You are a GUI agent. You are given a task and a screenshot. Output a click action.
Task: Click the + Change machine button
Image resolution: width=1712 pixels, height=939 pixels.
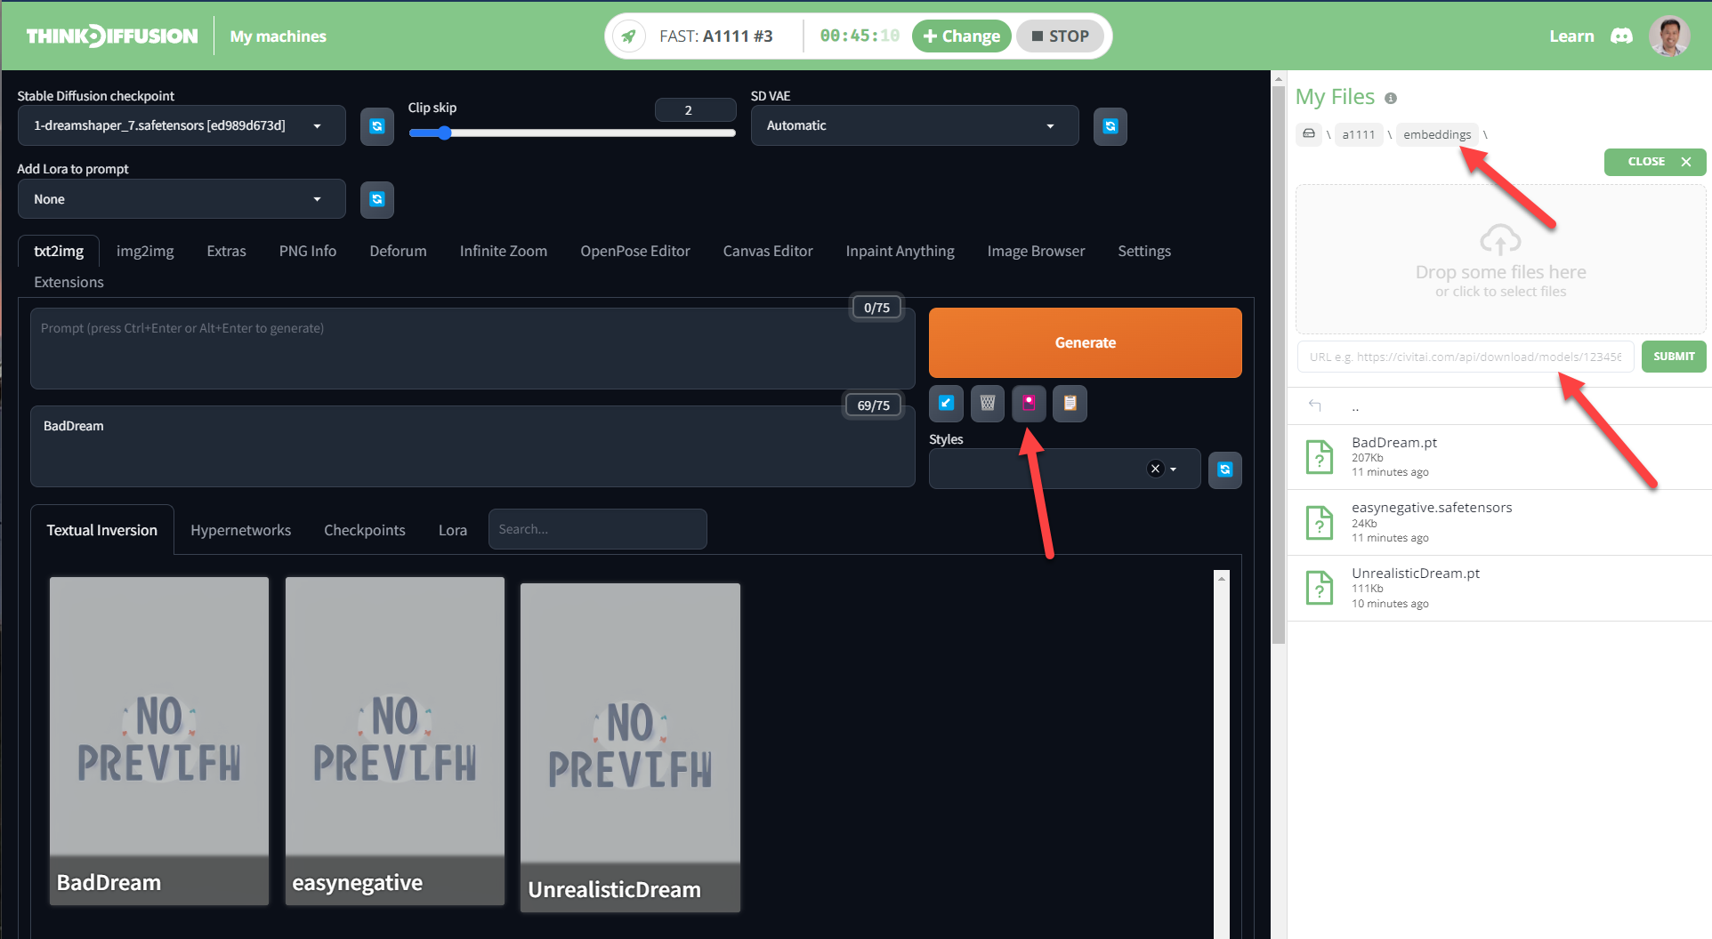[x=962, y=36]
